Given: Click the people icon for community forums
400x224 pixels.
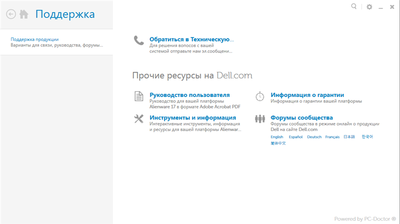Looking at the screenshot, I should (x=259, y=118).
